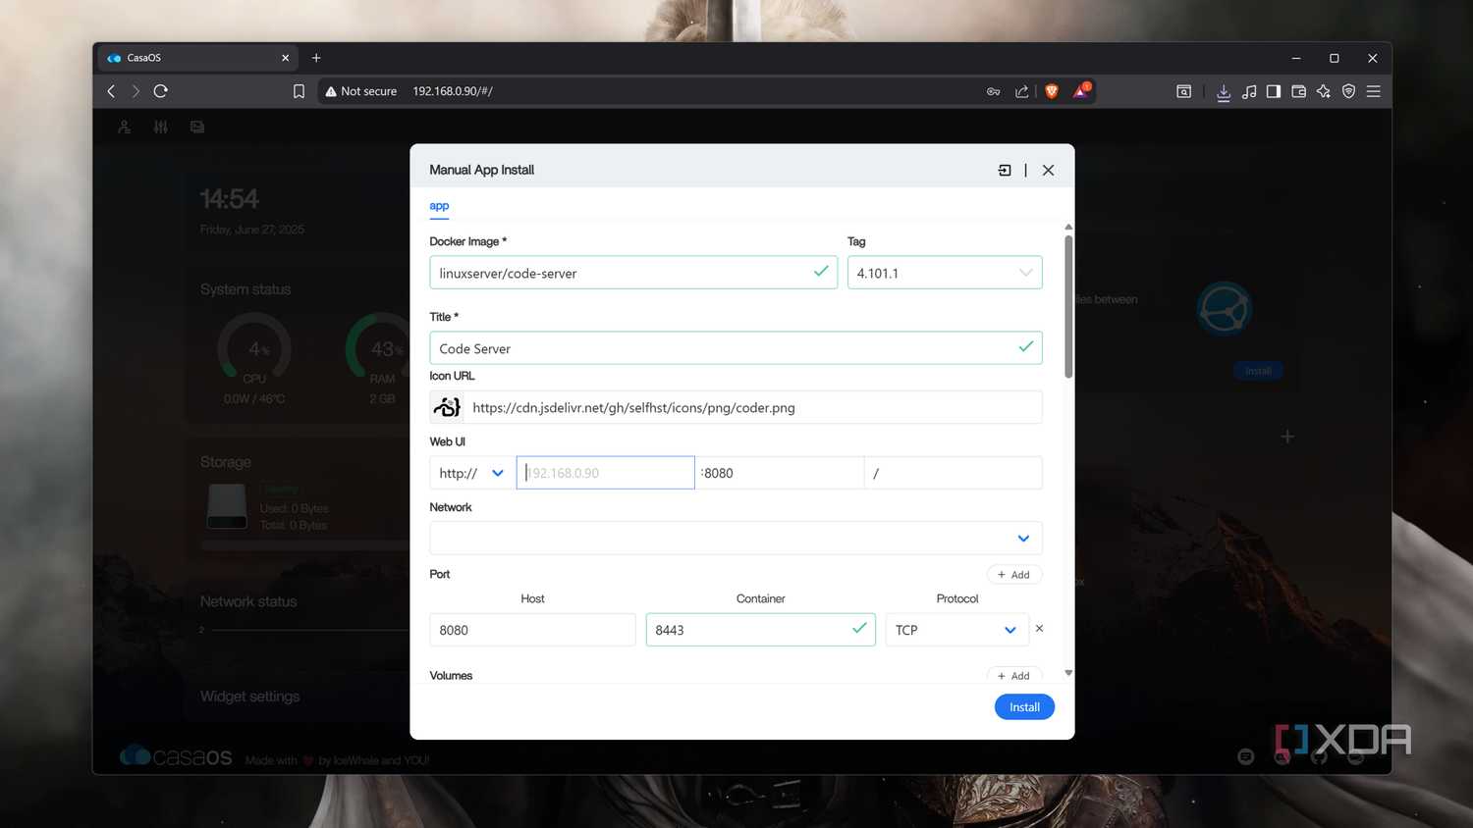Open the Network dropdown
The image size is (1473, 828).
736,538
